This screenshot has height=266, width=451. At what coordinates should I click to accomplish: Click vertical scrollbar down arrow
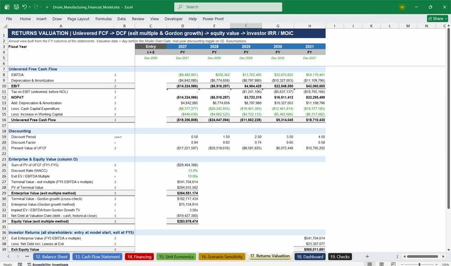pos(448,250)
